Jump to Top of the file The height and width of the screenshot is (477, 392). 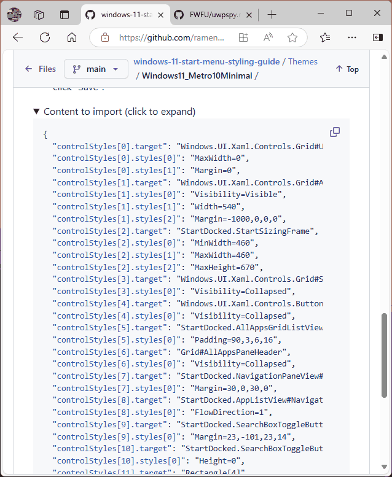(347, 69)
